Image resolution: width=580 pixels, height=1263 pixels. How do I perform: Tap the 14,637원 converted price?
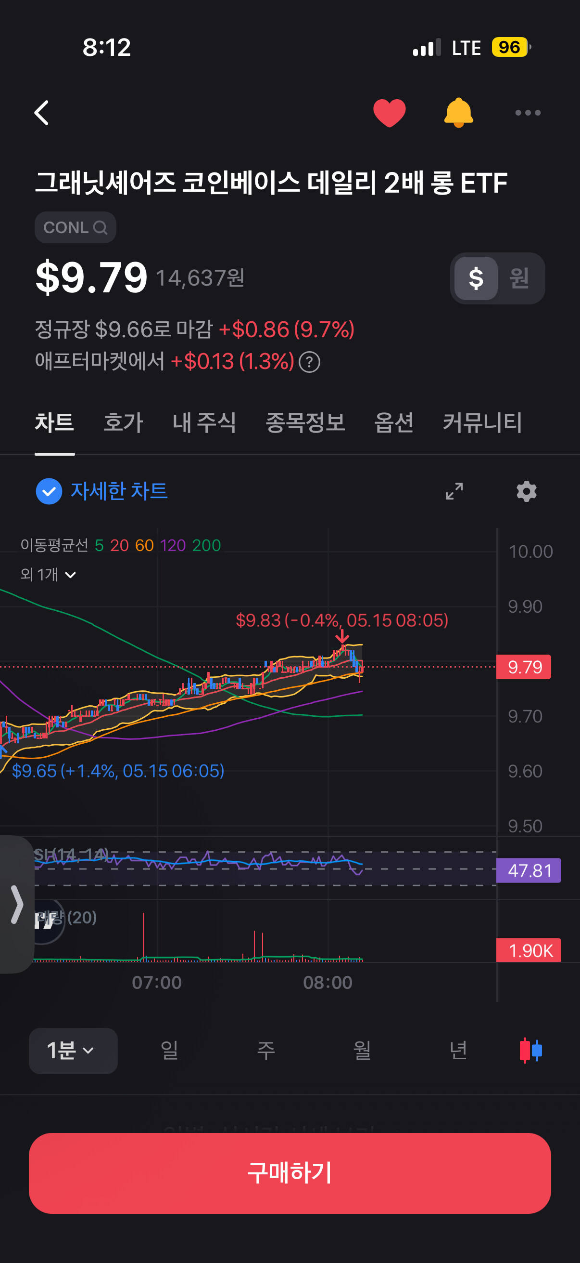[x=200, y=278]
